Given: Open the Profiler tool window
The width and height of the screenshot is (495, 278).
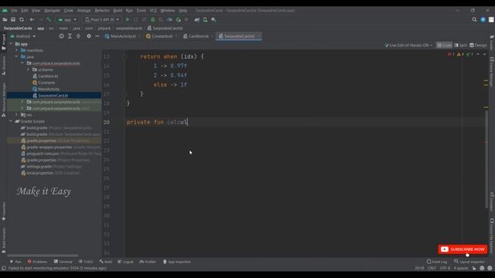Looking at the screenshot, I should coord(148,262).
